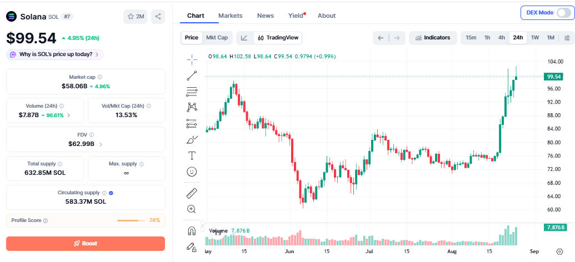Click the 583.37M SOL circulating supply value
575x262 pixels.
[86, 201]
